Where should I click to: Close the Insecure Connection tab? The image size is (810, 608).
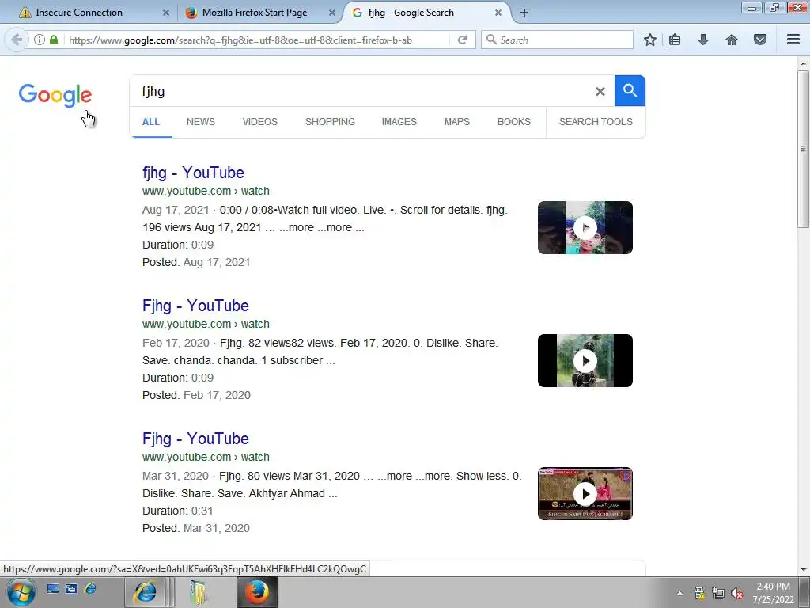coord(166,13)
